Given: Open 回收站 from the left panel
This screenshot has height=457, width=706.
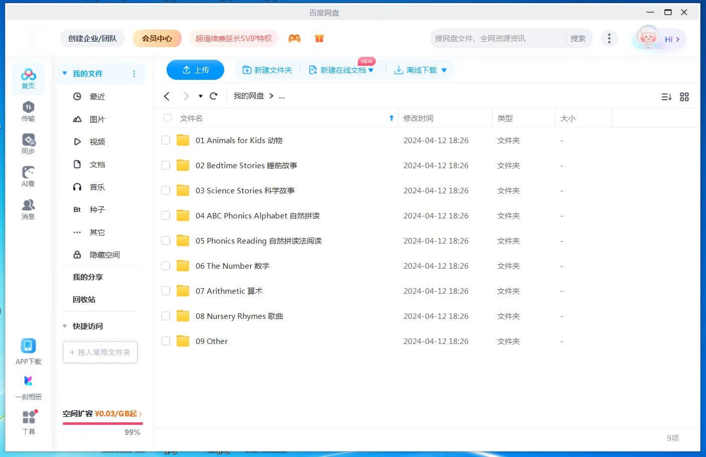Looking at the screenshot, I should point(84,300).
